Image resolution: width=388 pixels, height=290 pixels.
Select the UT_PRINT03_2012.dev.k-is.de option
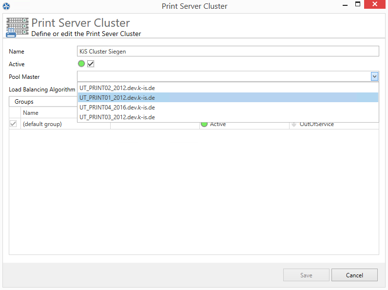coord(117,117)
